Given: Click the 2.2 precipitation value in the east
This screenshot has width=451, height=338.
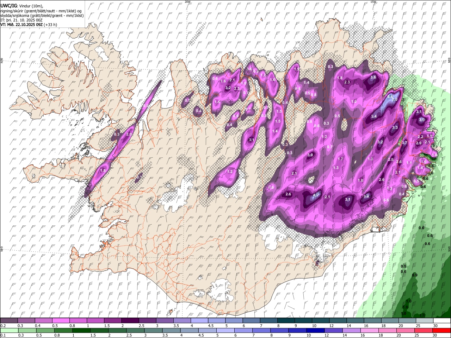Looking at the screenshot, I should pyautogui.click(x=420, y=137).
